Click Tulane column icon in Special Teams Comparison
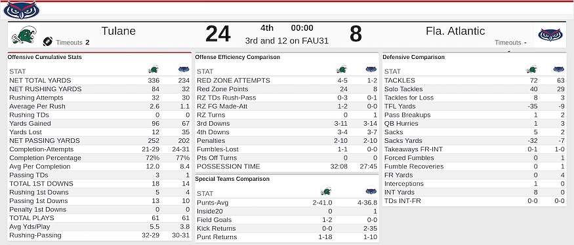This screenshot has width=574, height=245. pos(326,191)
